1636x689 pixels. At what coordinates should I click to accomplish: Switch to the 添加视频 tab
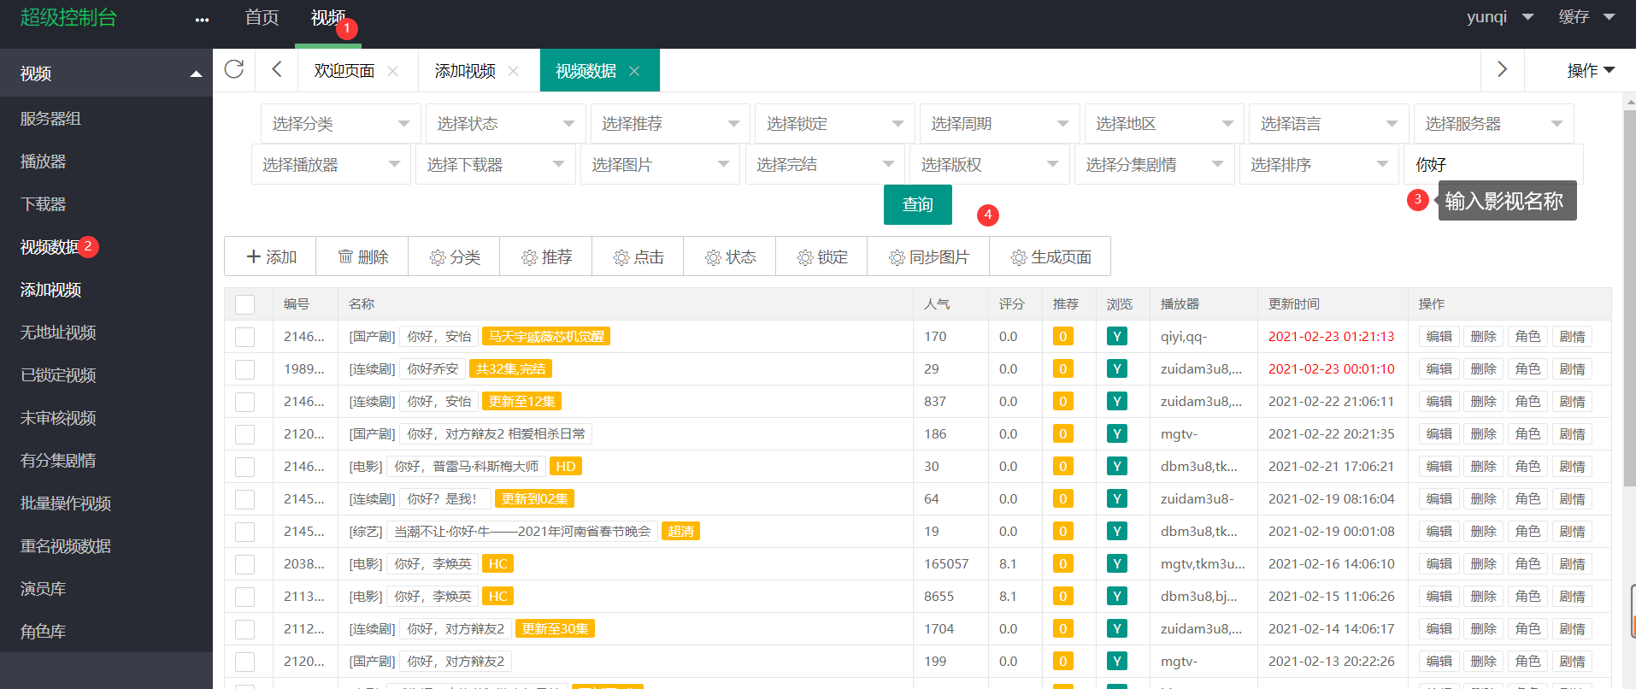tap(465, 71)
